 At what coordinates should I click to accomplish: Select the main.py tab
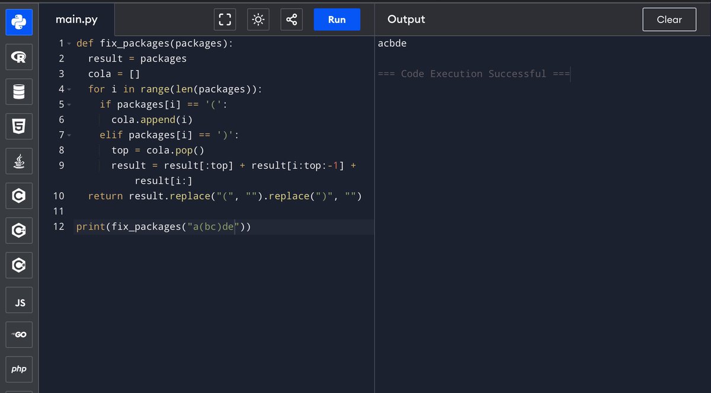click(76, 18)
